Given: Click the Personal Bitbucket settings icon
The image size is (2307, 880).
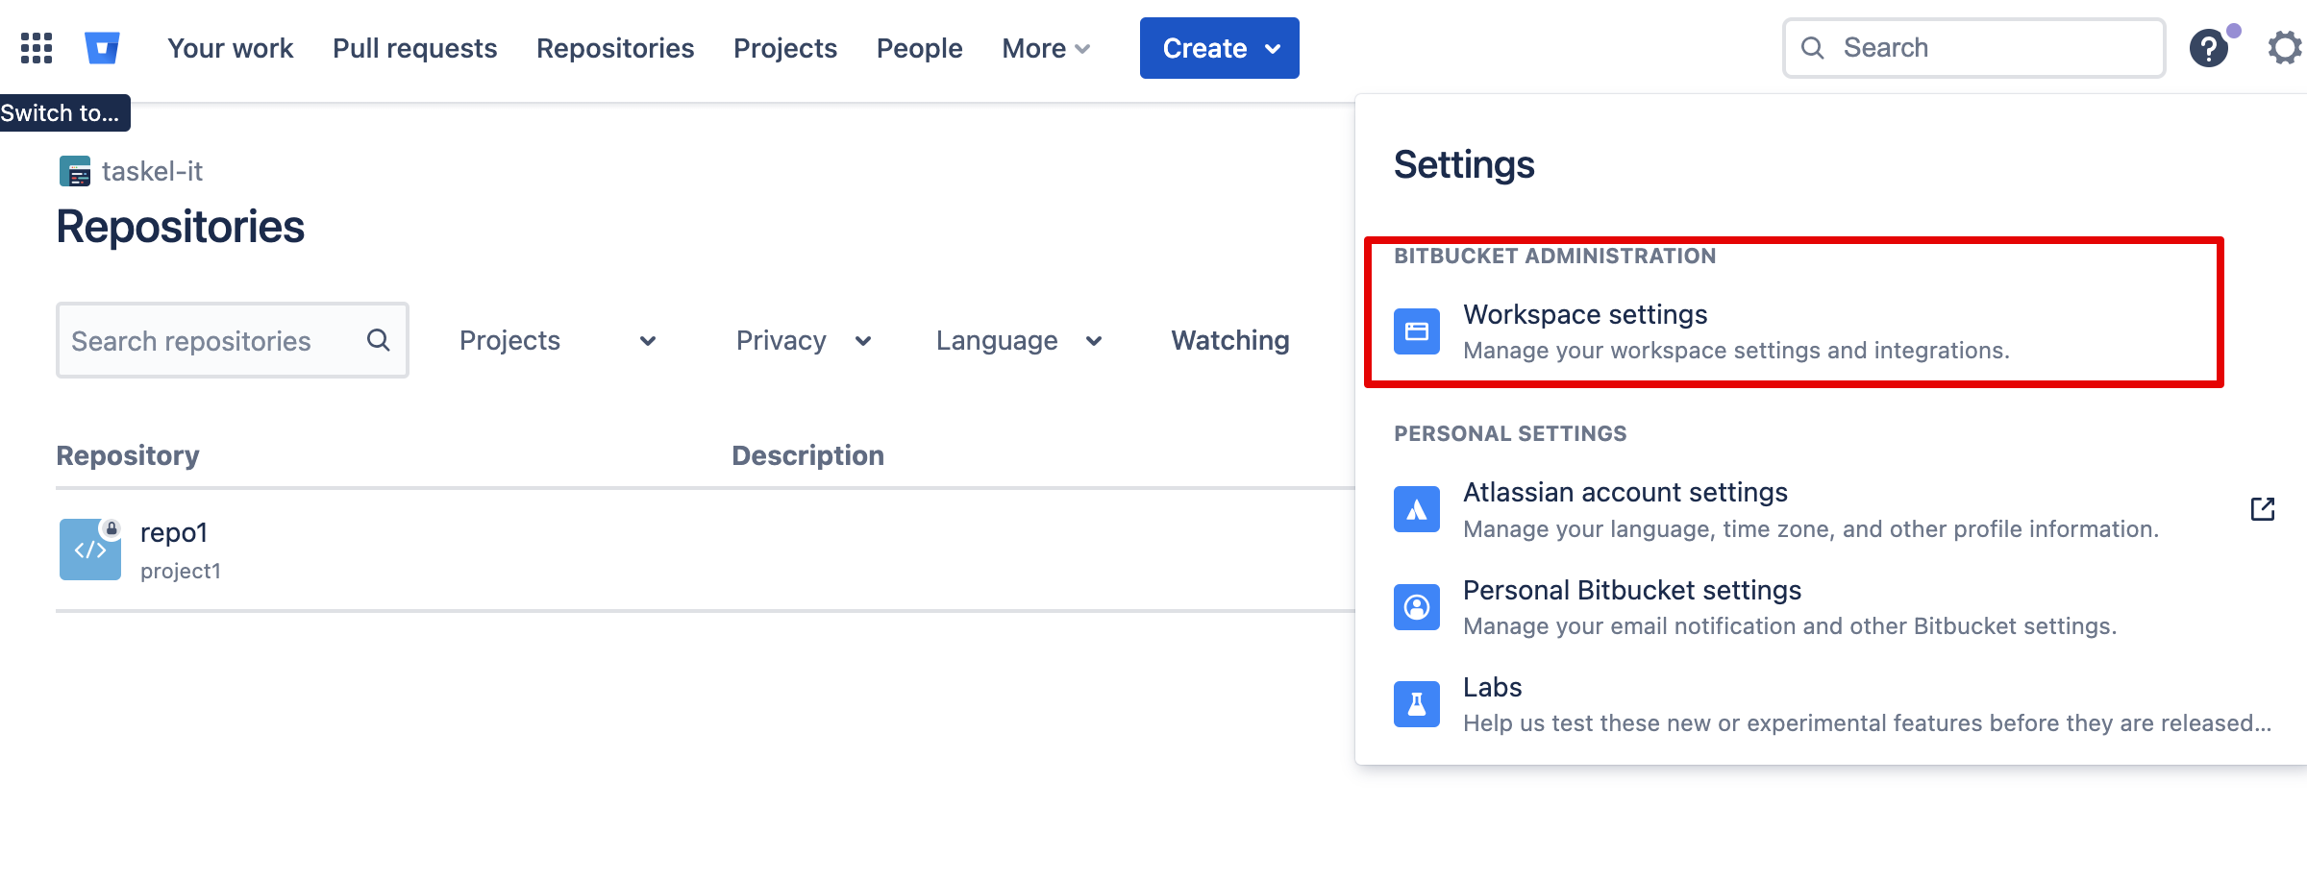Looking at the screenshot, I should tap(1416, 607).
